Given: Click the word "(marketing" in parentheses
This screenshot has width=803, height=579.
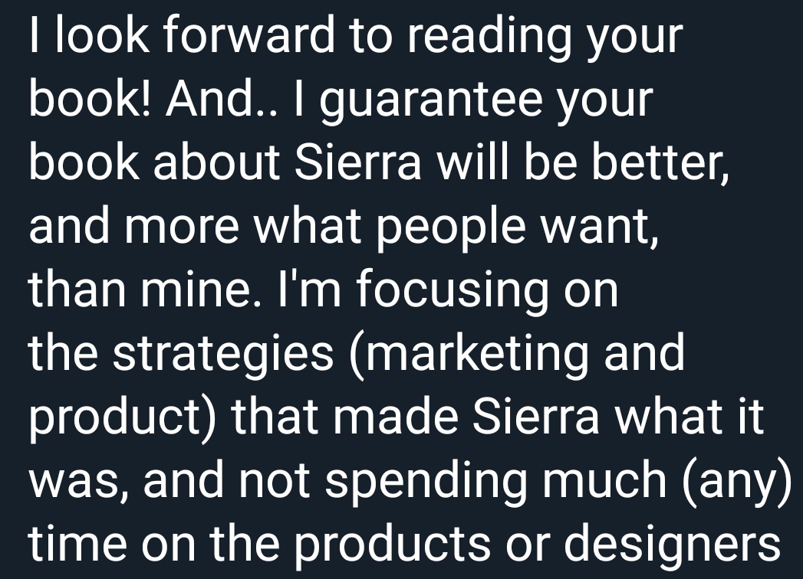Looking at the screenshot, I should [x=469, y=356].
